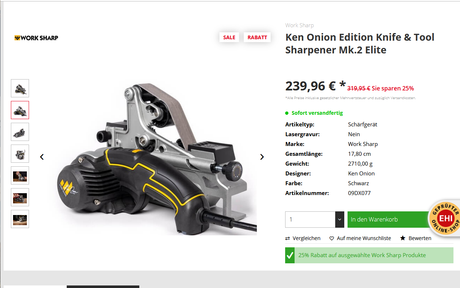Select the first product thumbnail
Screen dimensions: 460x288
pos(20,88)
